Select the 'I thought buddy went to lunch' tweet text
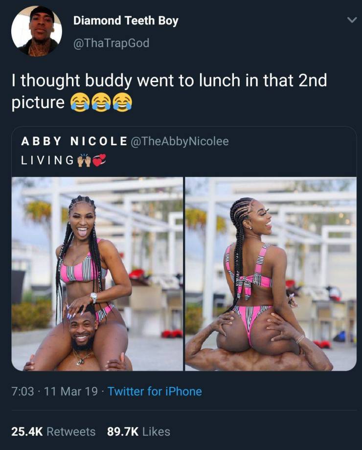This screenshot has width=362, height=450. pyautogui.click(x=169, y=91)
